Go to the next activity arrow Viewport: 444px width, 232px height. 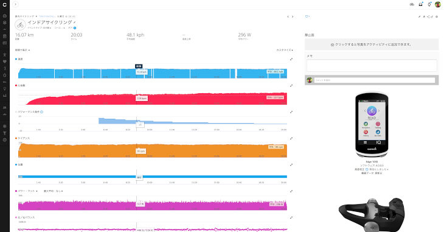click(x=293, y=16)
